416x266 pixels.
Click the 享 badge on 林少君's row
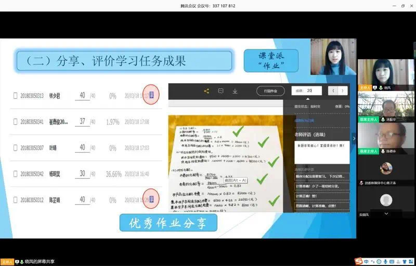click(151, 95)
